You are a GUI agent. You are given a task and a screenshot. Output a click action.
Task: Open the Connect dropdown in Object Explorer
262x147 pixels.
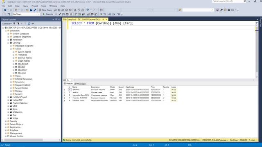(7, 24)
